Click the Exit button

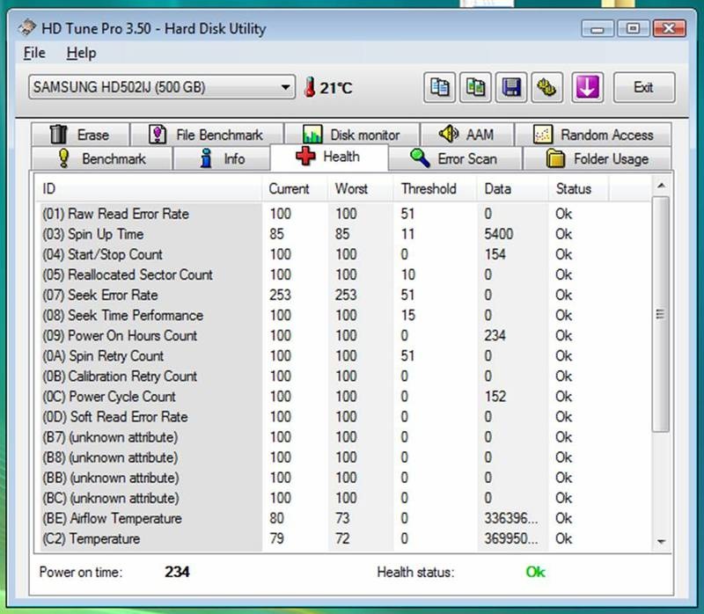pyautogui.click(x=644, y=87)
